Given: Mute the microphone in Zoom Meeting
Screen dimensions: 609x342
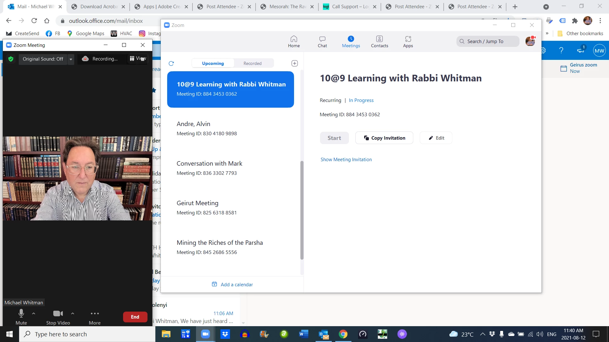Looking at the screenshot, I should click(x=21, y=317).
